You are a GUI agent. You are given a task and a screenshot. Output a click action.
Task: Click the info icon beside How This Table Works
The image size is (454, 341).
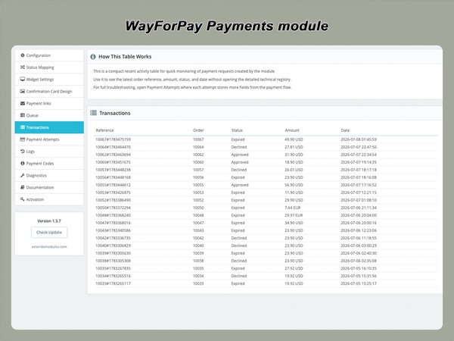coord(93,57)
